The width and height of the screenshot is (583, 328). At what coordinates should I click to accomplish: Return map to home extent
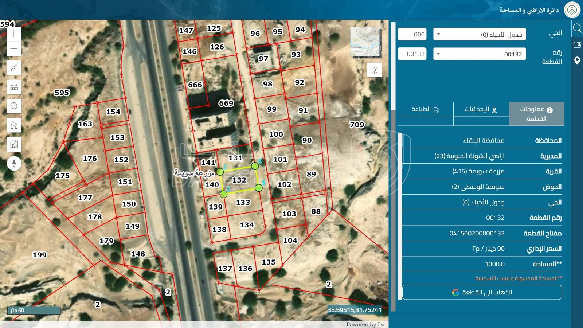pyautogui.click(x=14, y=125)
